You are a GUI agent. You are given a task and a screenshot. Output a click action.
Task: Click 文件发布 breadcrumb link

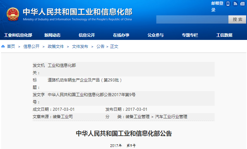(80, 47)
